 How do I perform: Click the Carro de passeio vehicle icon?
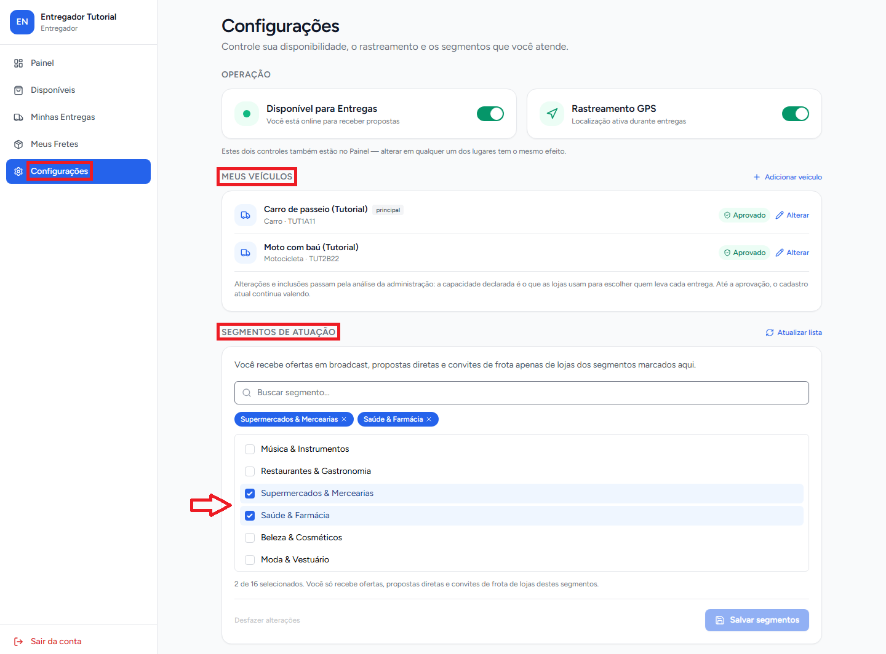(245, 215)
